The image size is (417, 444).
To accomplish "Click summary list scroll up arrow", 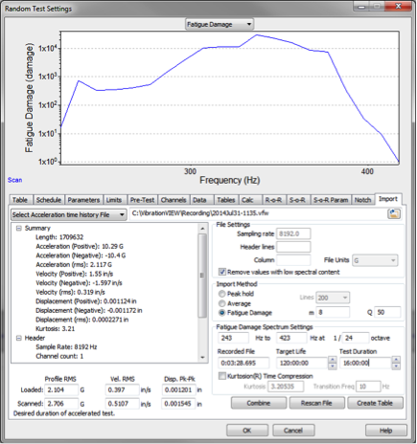I will (x=202, y=229).
